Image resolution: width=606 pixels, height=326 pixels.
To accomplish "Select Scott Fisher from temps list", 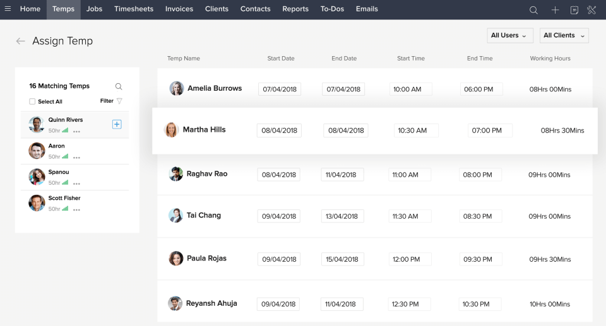I will click(66, 198).
